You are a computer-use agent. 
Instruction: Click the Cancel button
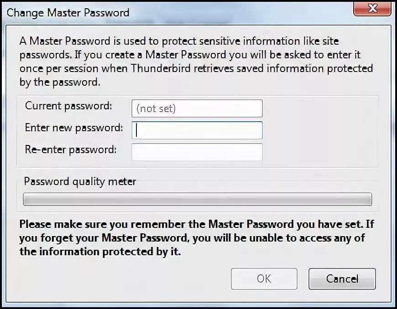tap(342, 279)
